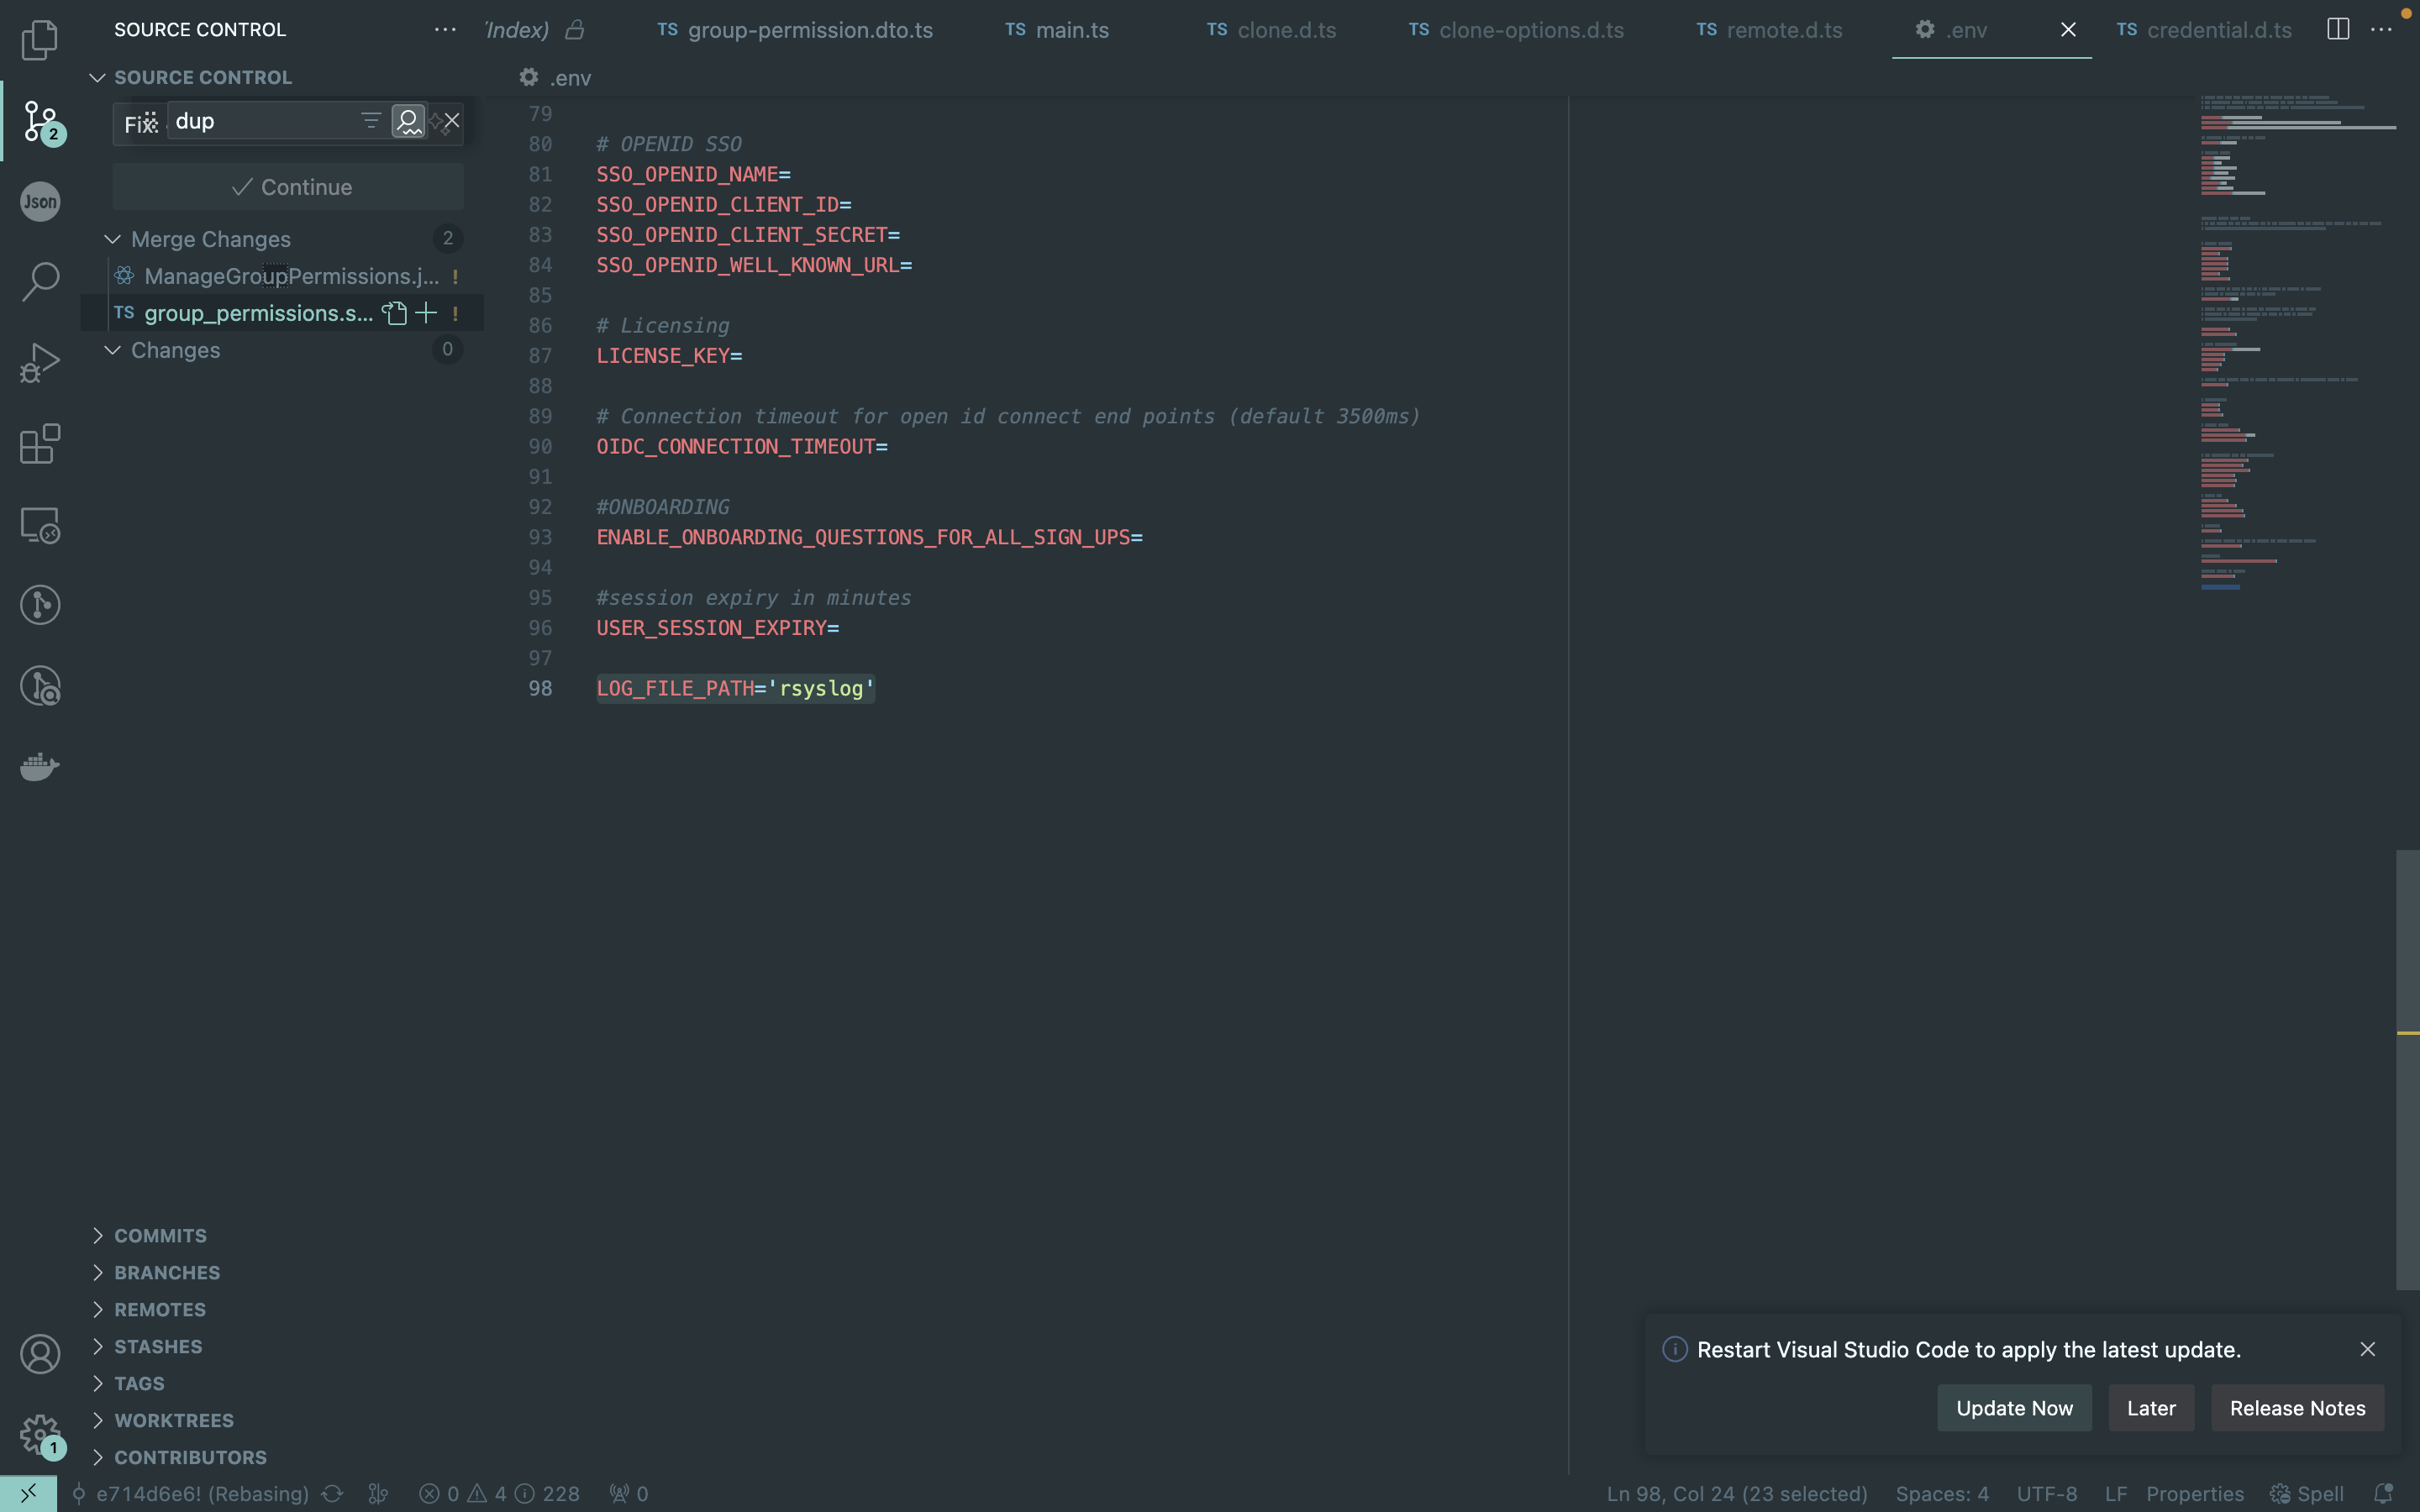
Task: Expand the BRANCHES section
Action: 166,1272
